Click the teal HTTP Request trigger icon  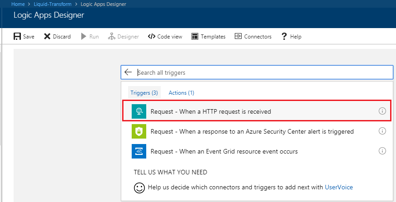tap(139, 111)
